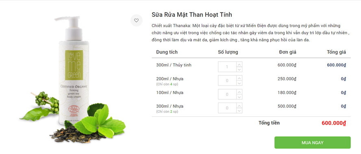Increase quantity for 300ml / Nhựa
Viewport: 361px width, 154px height.
point(239,106)
